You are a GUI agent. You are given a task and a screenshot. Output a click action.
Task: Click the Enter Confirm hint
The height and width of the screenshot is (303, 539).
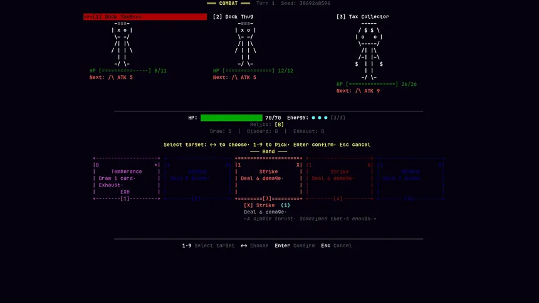[295, 246]
